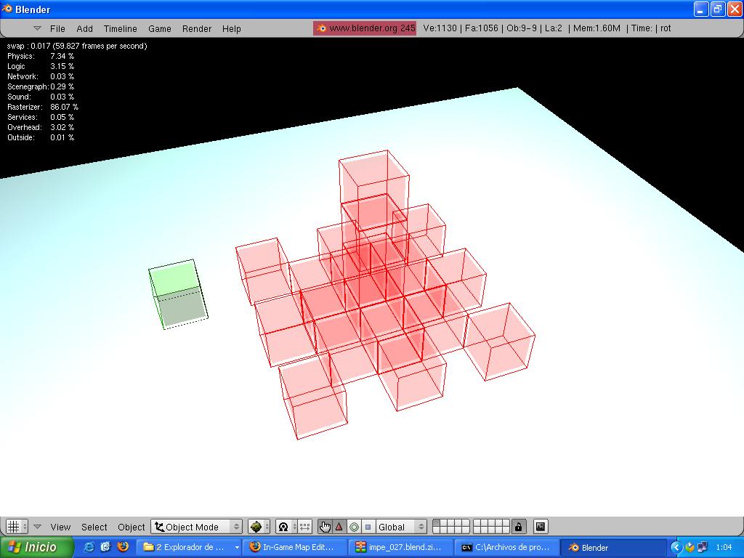Click the security shield tray icon

(690, 548)
